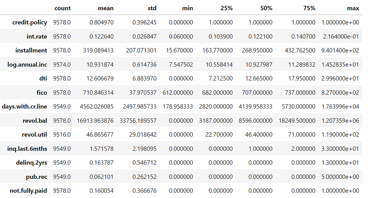Image resolution: width=368 pixels, height=198 pixels.
Task: Click the revol.util count cell 9516.0
Action: click(x=62, y=134)
